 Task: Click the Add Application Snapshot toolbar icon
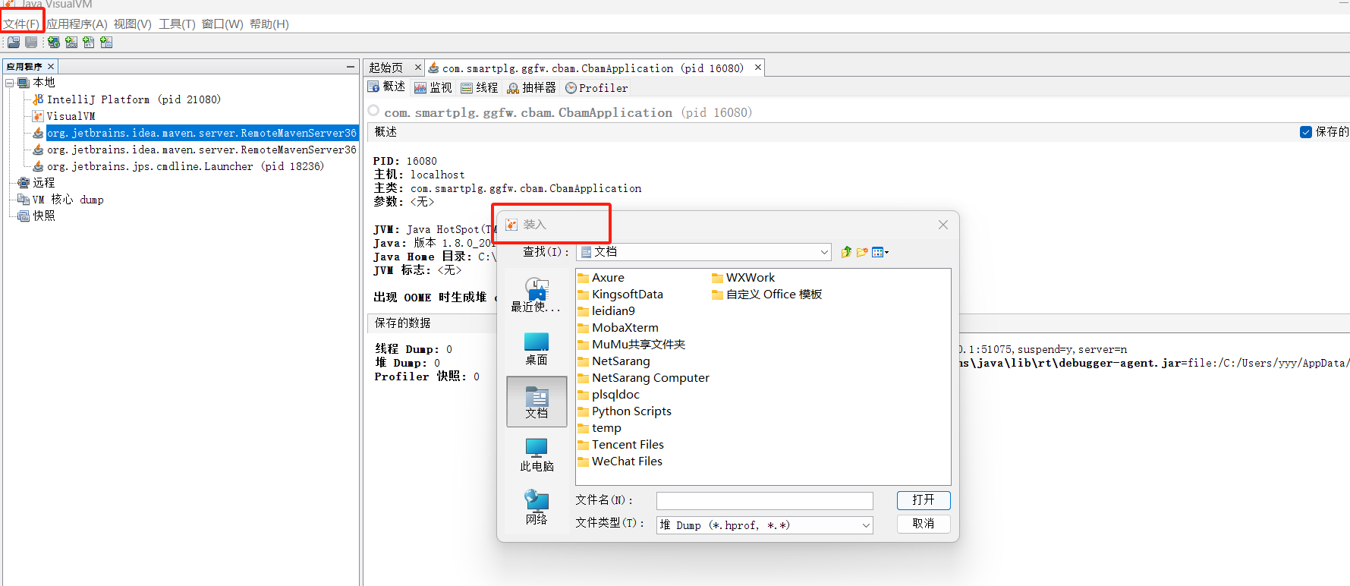pos(106,43)
